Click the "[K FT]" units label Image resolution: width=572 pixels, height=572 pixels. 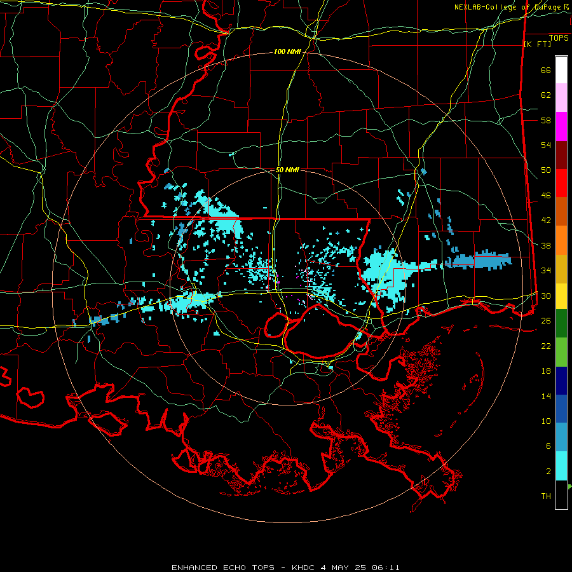click(537, 44)
